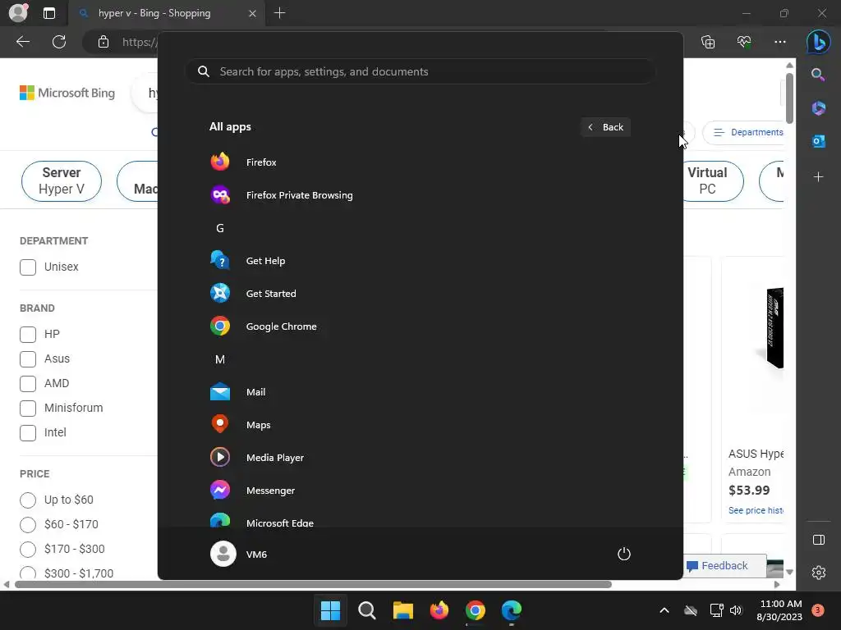Viewport: 841px width, 630px height.
Task: Open Firefox from the taskbar
Action: [x=439, y=609]
